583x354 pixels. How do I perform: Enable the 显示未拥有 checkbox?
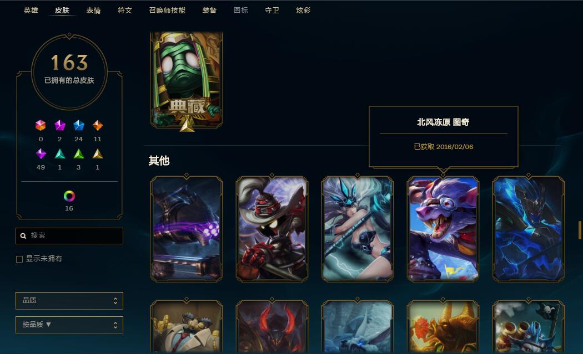(x=19, y=259)
